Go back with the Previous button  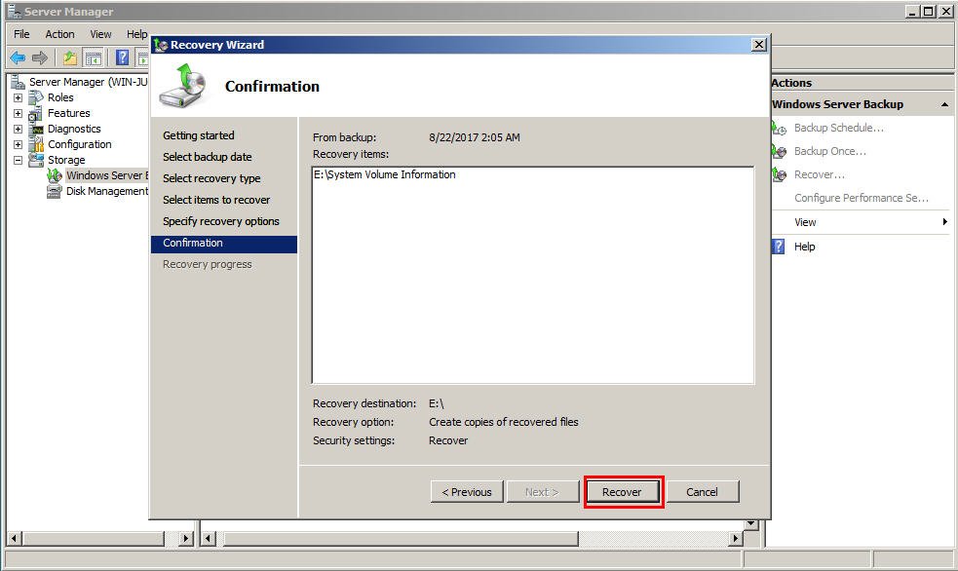pos(467,492)
